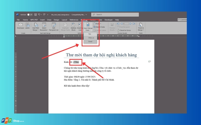Open the Envelopes tool
This screenshot has width=201, height=125.
click(21, 26)
